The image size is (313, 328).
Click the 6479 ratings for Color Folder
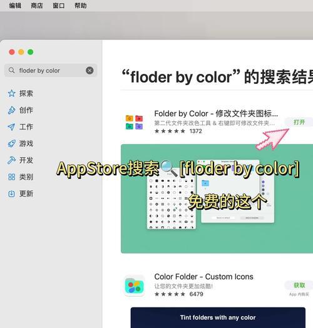pyautogui.click(x=197, y=294)
